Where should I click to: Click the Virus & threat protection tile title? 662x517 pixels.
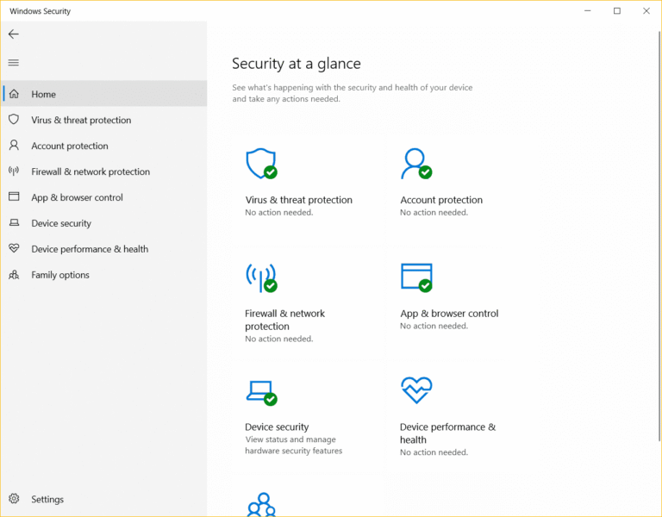298,200
